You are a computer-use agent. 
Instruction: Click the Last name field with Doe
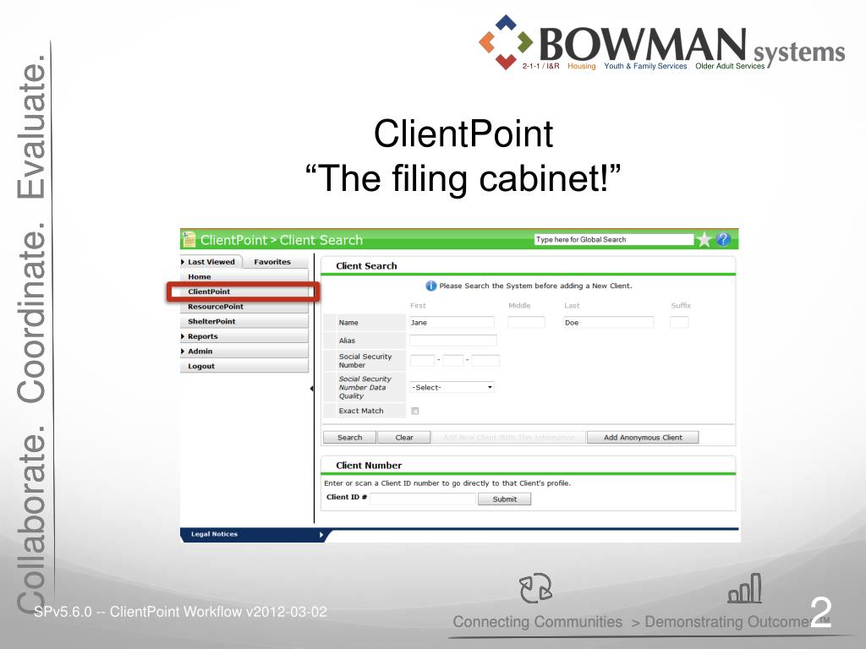[608, 322]
